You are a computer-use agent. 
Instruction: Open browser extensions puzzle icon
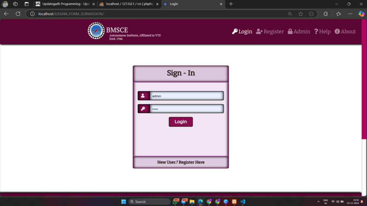(x=325, y=14)
